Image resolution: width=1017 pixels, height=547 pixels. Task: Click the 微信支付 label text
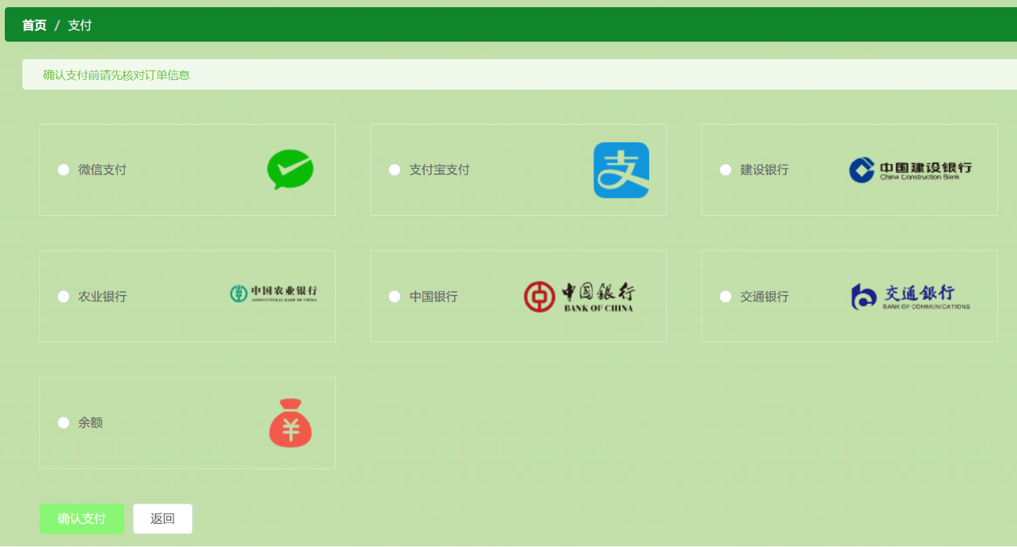102,170
